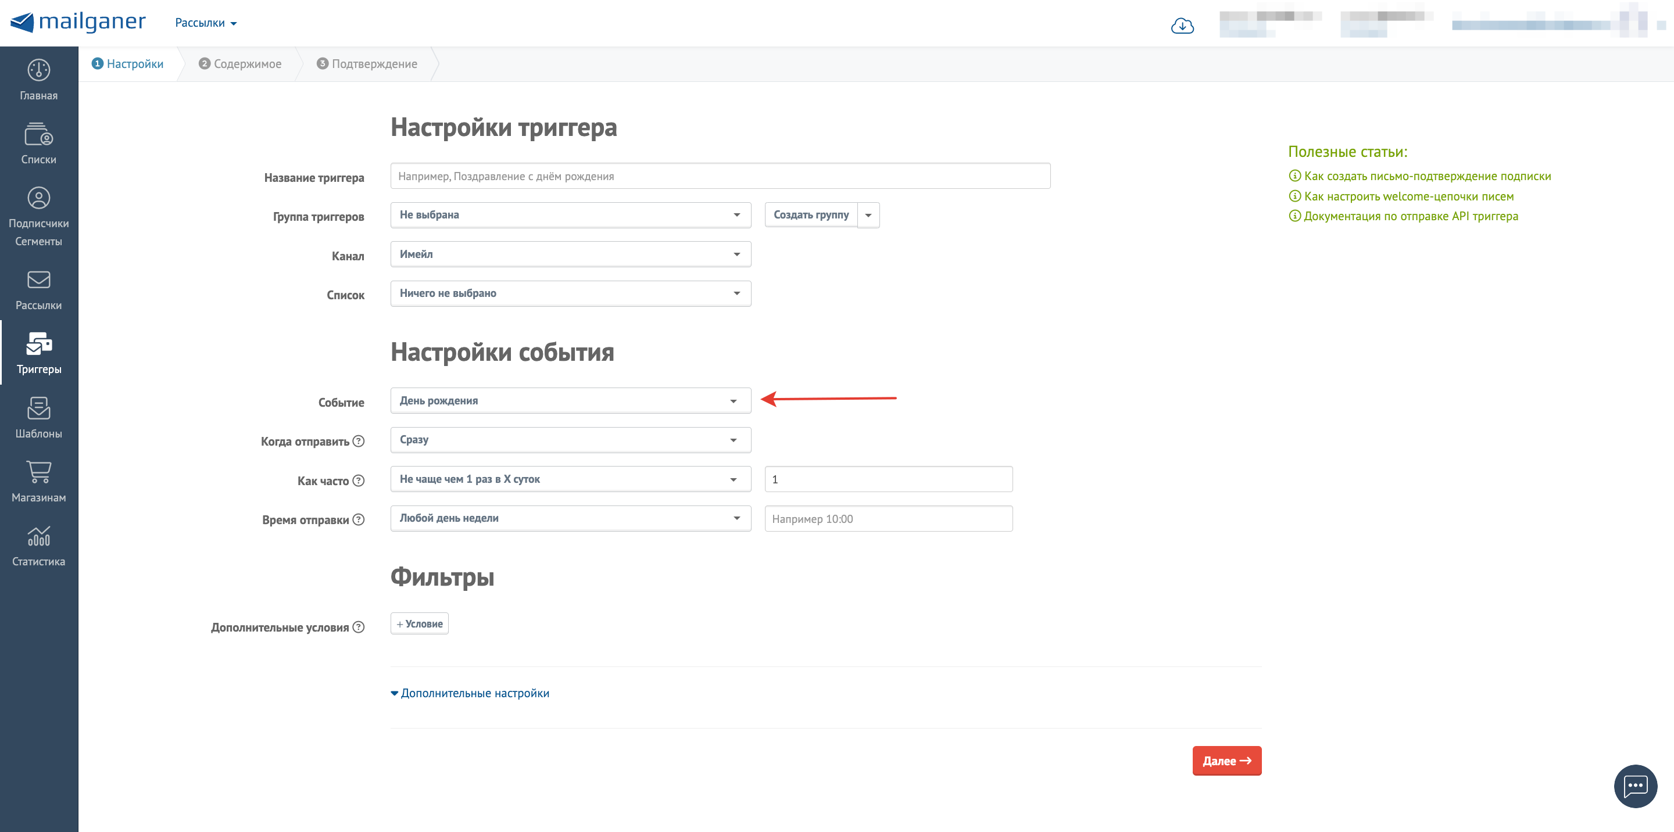Viewport: 1674px width, 832px height.
Task: Show help tooltip for Как часто
Action: point(358,480)
